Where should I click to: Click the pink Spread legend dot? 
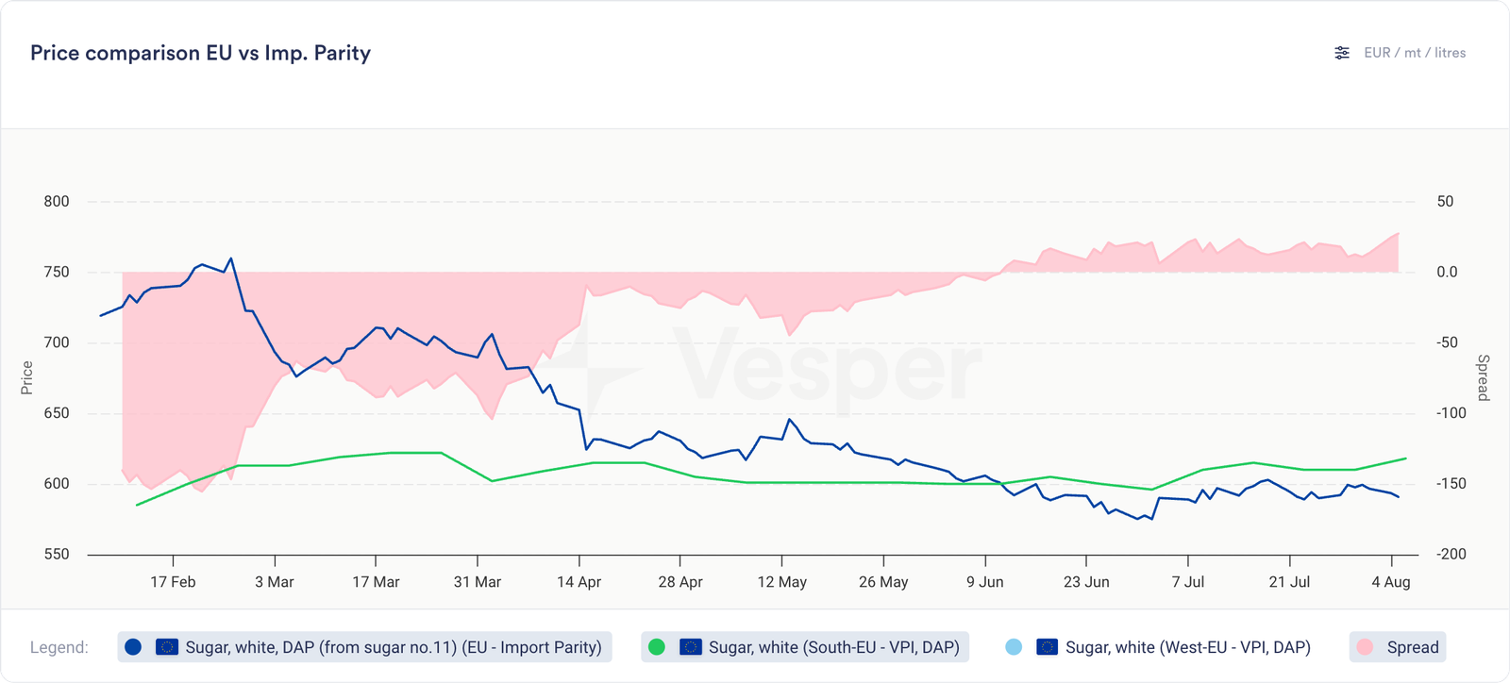(1365, 647)
